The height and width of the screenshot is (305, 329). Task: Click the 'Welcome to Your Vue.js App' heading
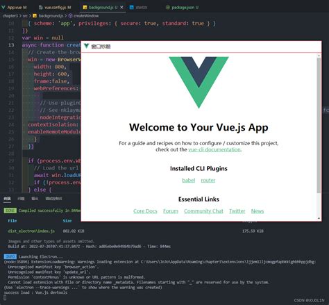point(199,127)
